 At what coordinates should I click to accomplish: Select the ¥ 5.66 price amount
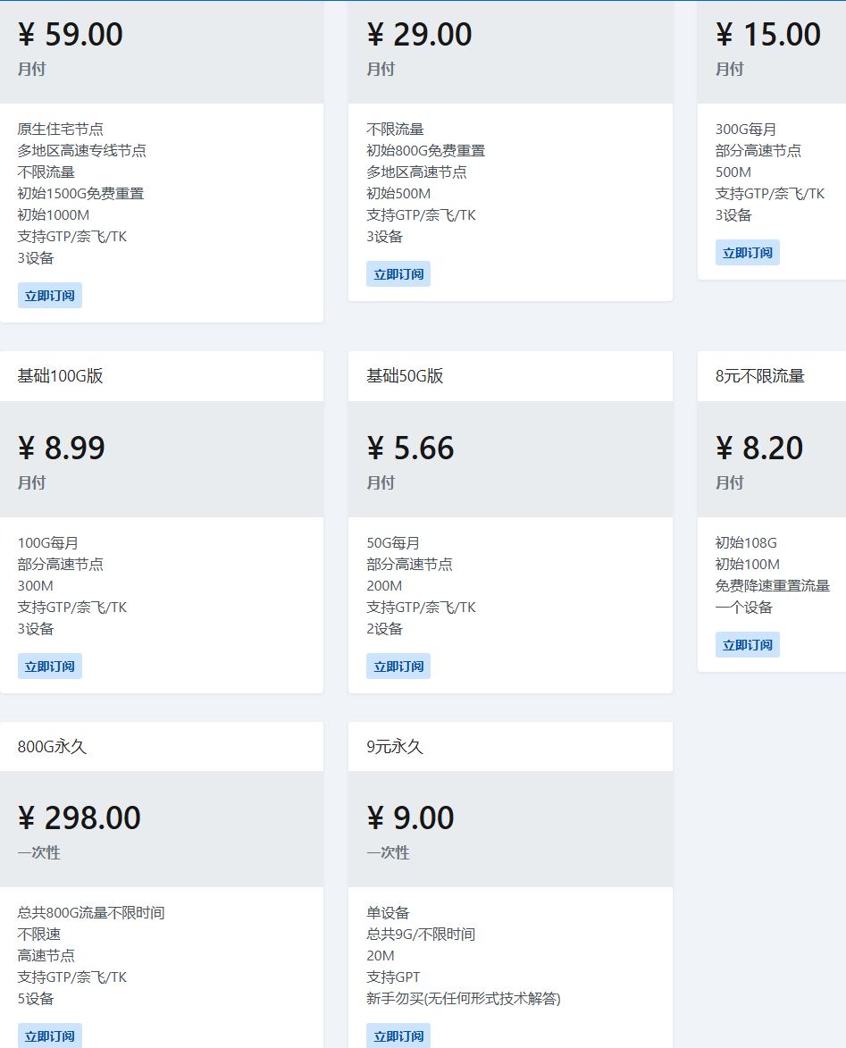[x=411, y=448]
